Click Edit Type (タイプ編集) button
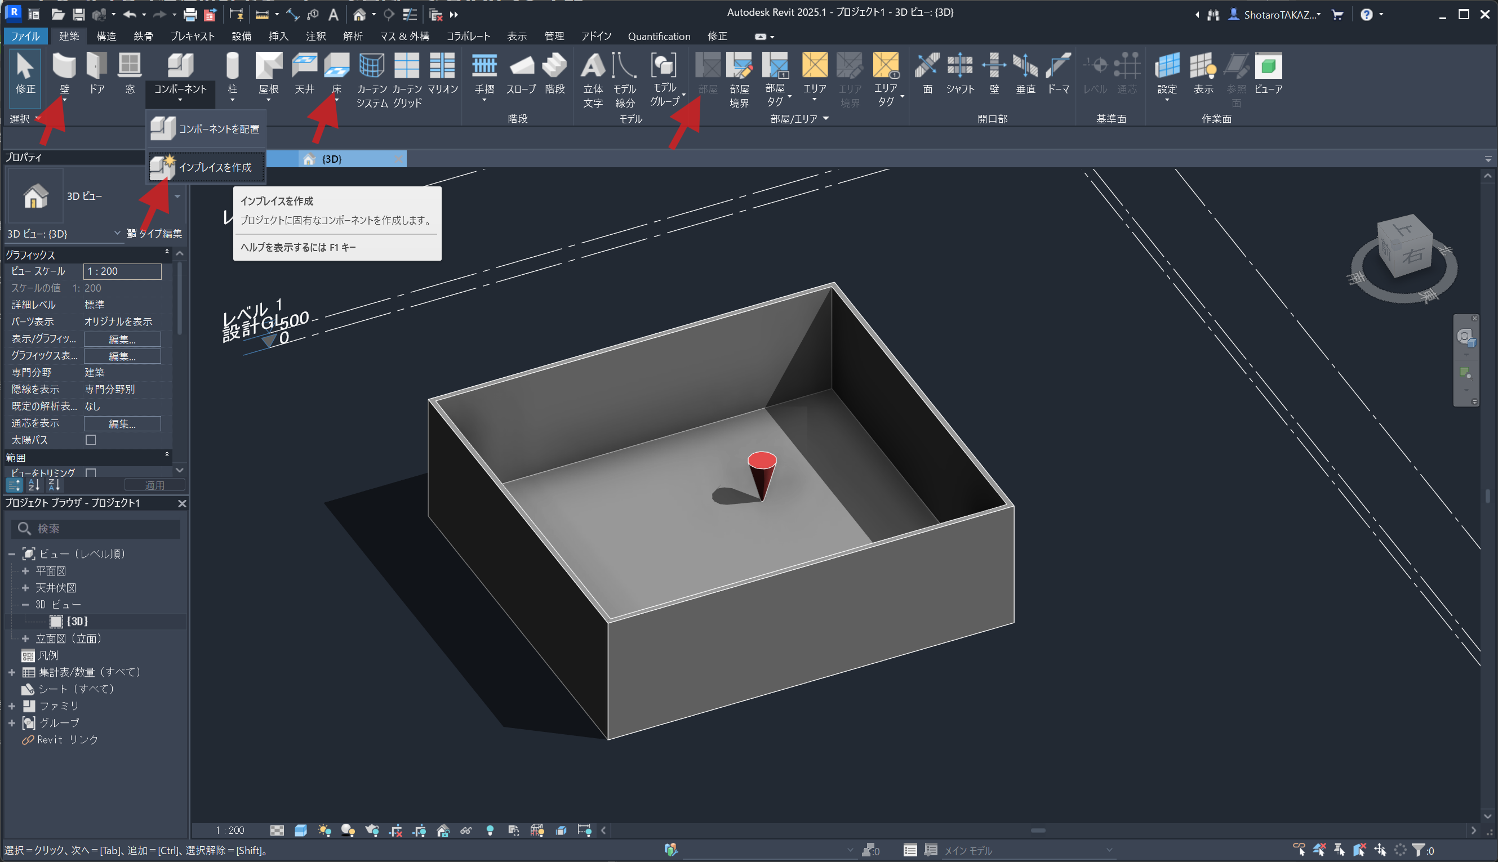Screen dimensions: 1498x862 click(155, 234)
